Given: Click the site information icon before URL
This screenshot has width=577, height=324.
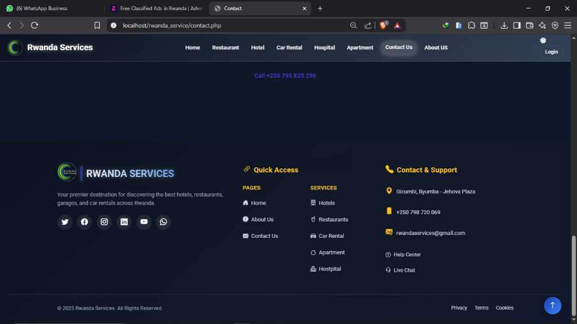Looking at the screenshot, I should coord(114,25).
